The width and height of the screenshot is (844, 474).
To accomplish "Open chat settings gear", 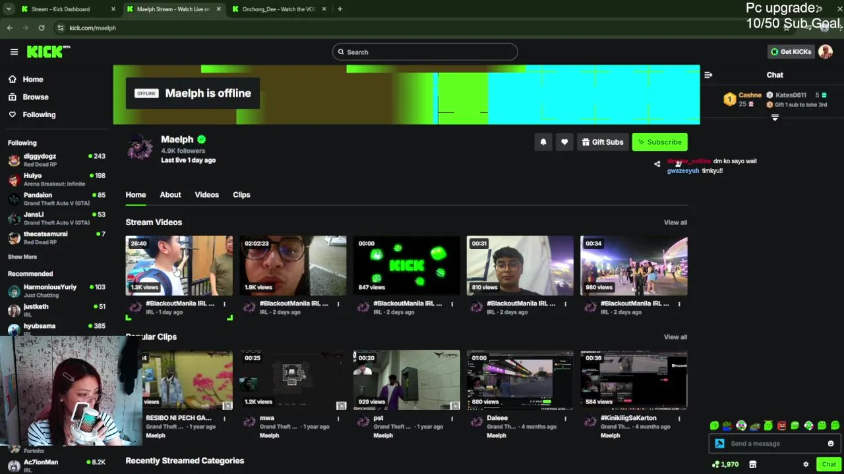I will (x=806, y=464).
